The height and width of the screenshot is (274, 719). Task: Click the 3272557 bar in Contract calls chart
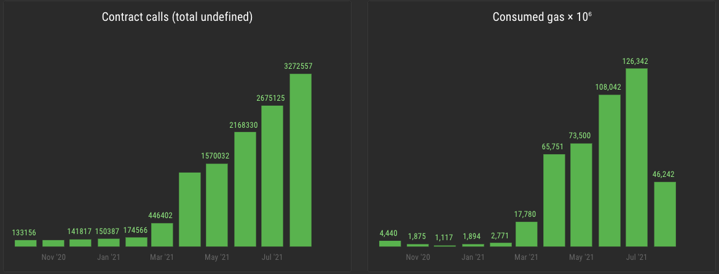click(301, 160)
